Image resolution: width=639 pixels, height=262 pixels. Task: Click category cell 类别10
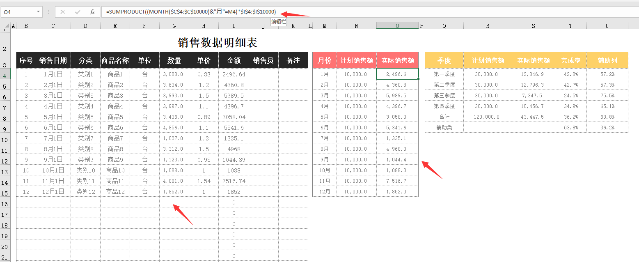tap(85, 170)
